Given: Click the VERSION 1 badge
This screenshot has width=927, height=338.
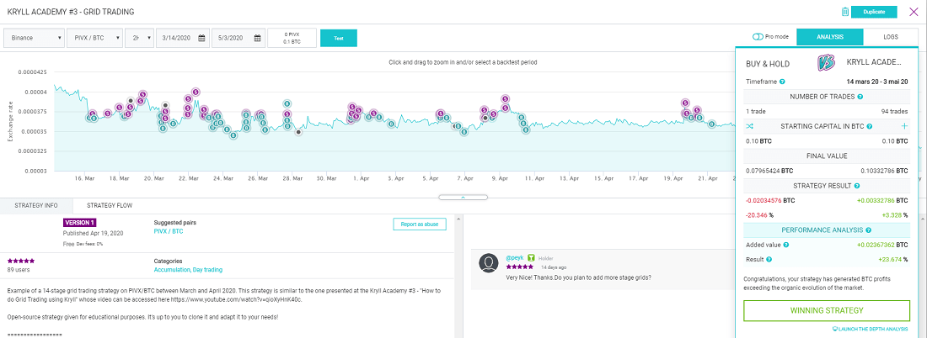Looking at the screenshot, I should pos(78,223).
